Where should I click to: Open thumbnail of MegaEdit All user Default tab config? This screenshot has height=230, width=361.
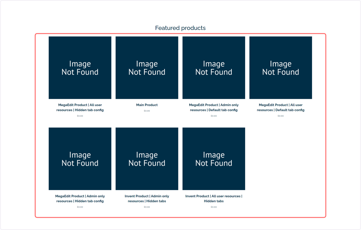point(281,68)
